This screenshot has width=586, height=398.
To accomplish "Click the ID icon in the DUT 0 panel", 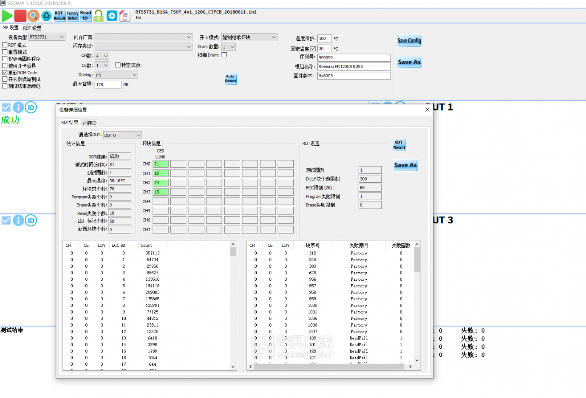I will 31,107.
